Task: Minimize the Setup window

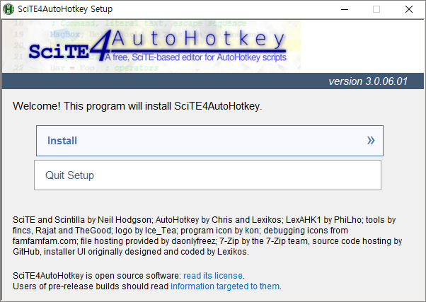Action: click(x=345, y=9)
